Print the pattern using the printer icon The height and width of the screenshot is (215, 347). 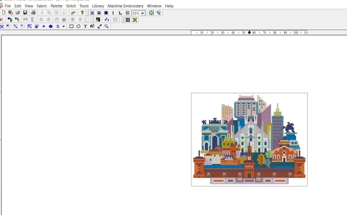click(34, 13)
